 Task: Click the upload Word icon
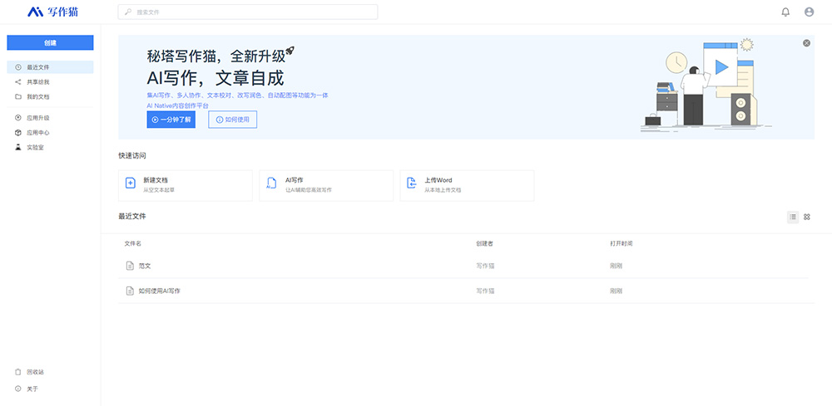tap(411, 183)
